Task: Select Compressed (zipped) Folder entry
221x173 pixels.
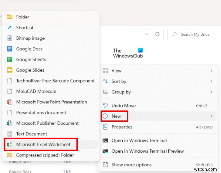Action: click(x=51, y=155)
